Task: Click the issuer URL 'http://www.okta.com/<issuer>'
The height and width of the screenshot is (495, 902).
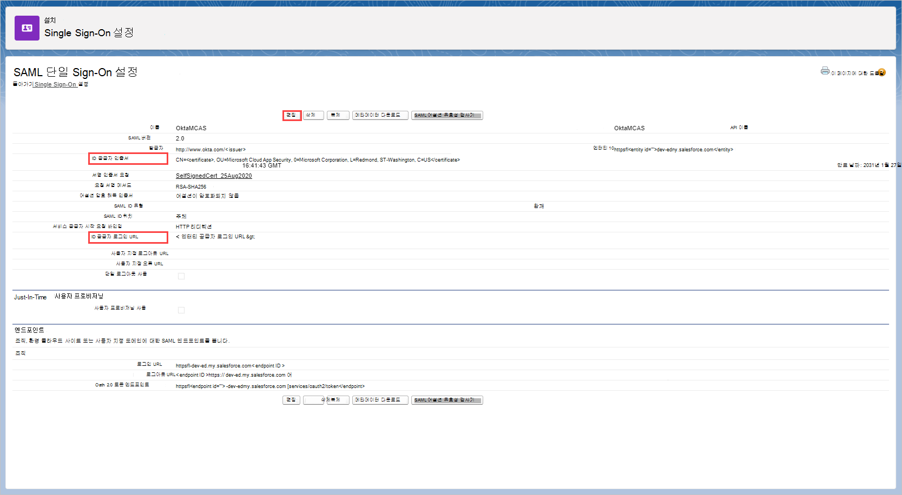Action: 210,150
